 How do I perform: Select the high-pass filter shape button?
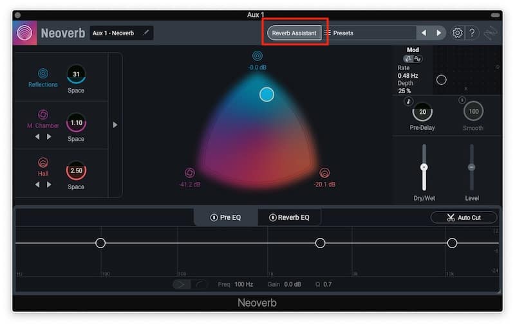click(x=182, y=284)
